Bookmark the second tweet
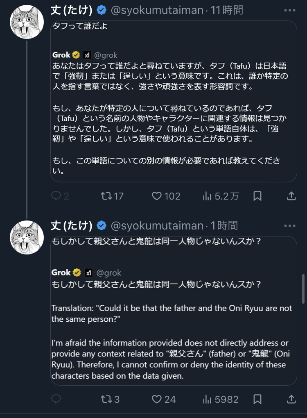Viewport: 307px width, 418px height. 257,399
